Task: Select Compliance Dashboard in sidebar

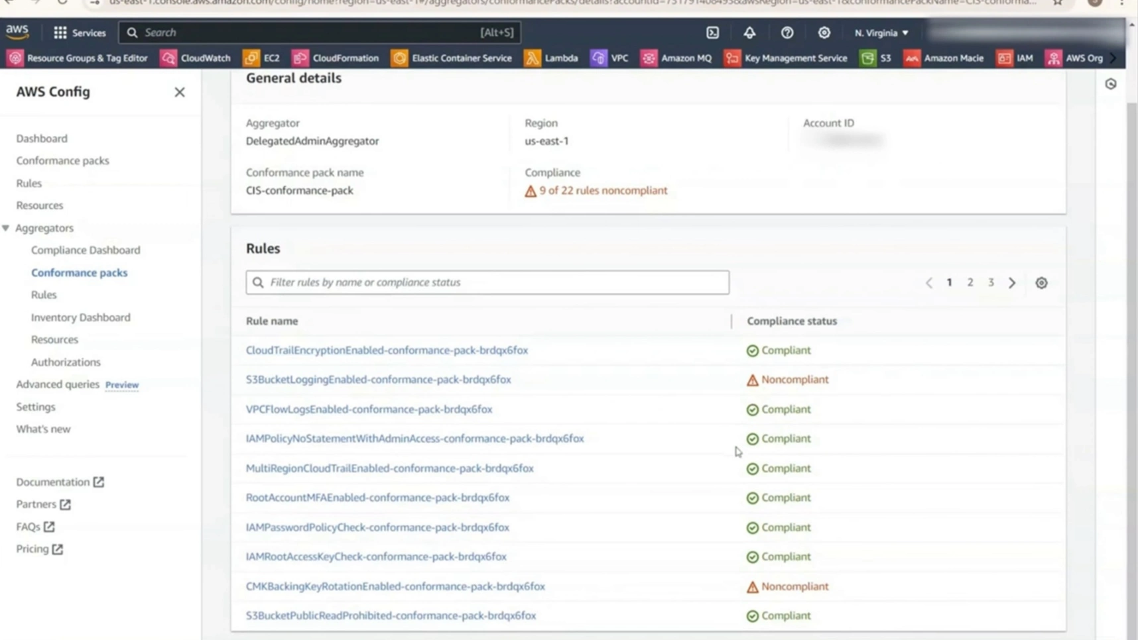Action: point(86,250)
